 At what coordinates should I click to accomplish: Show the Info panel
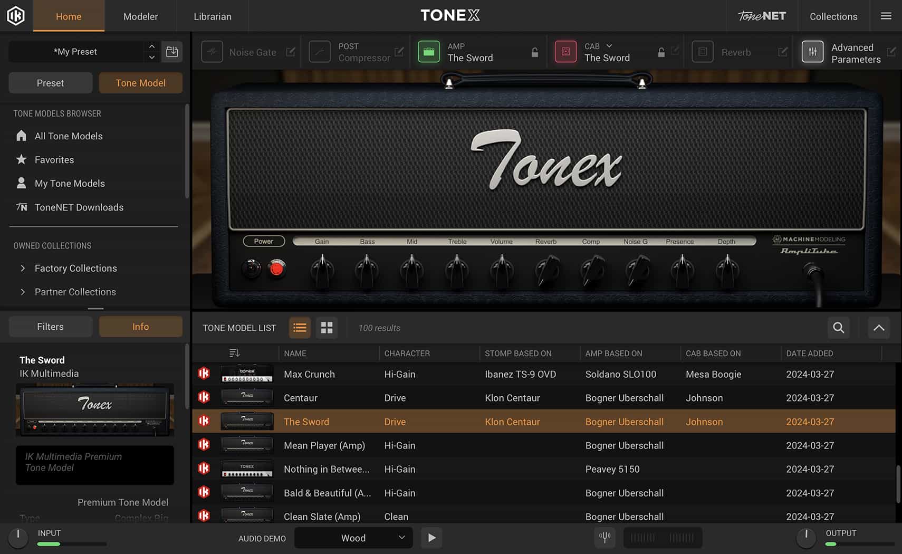(141, 327)
